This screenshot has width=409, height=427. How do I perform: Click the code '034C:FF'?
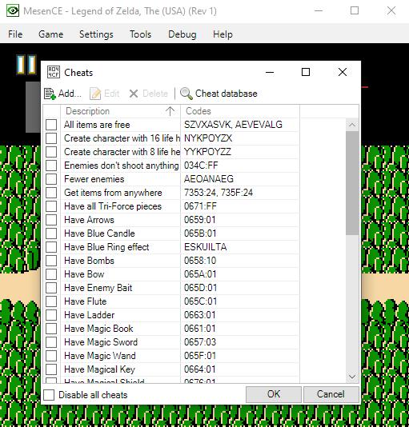(x=201, y=166)
